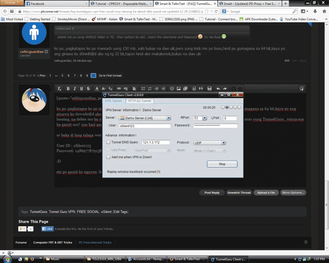
Task: Open a new browser tab
Action: [x=286, y=4]
